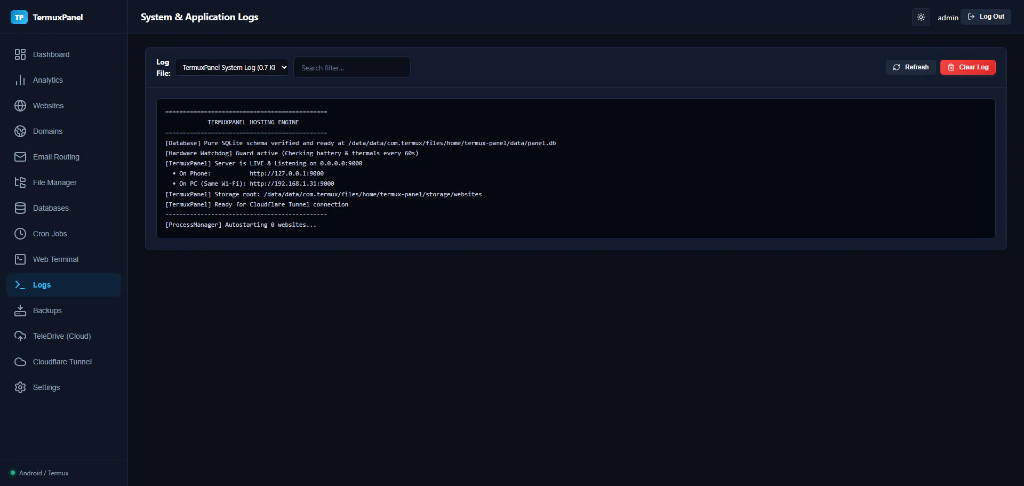Click the [Database] Pure SQLite log line
The image size is (1024, 486).
[x=361, y=143]
